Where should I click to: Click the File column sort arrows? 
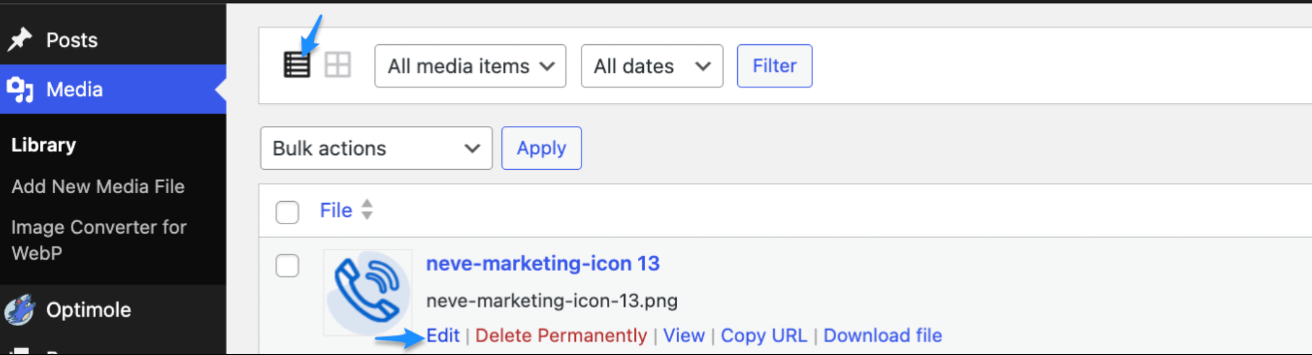click(x=367, y=210)
